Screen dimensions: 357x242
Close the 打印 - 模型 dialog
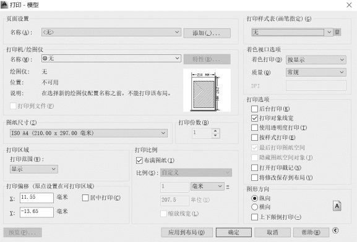click(x=349, y=5)
